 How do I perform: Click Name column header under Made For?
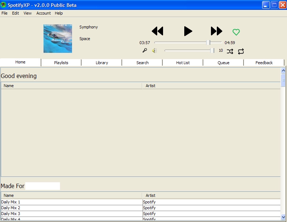pos(72,195)
